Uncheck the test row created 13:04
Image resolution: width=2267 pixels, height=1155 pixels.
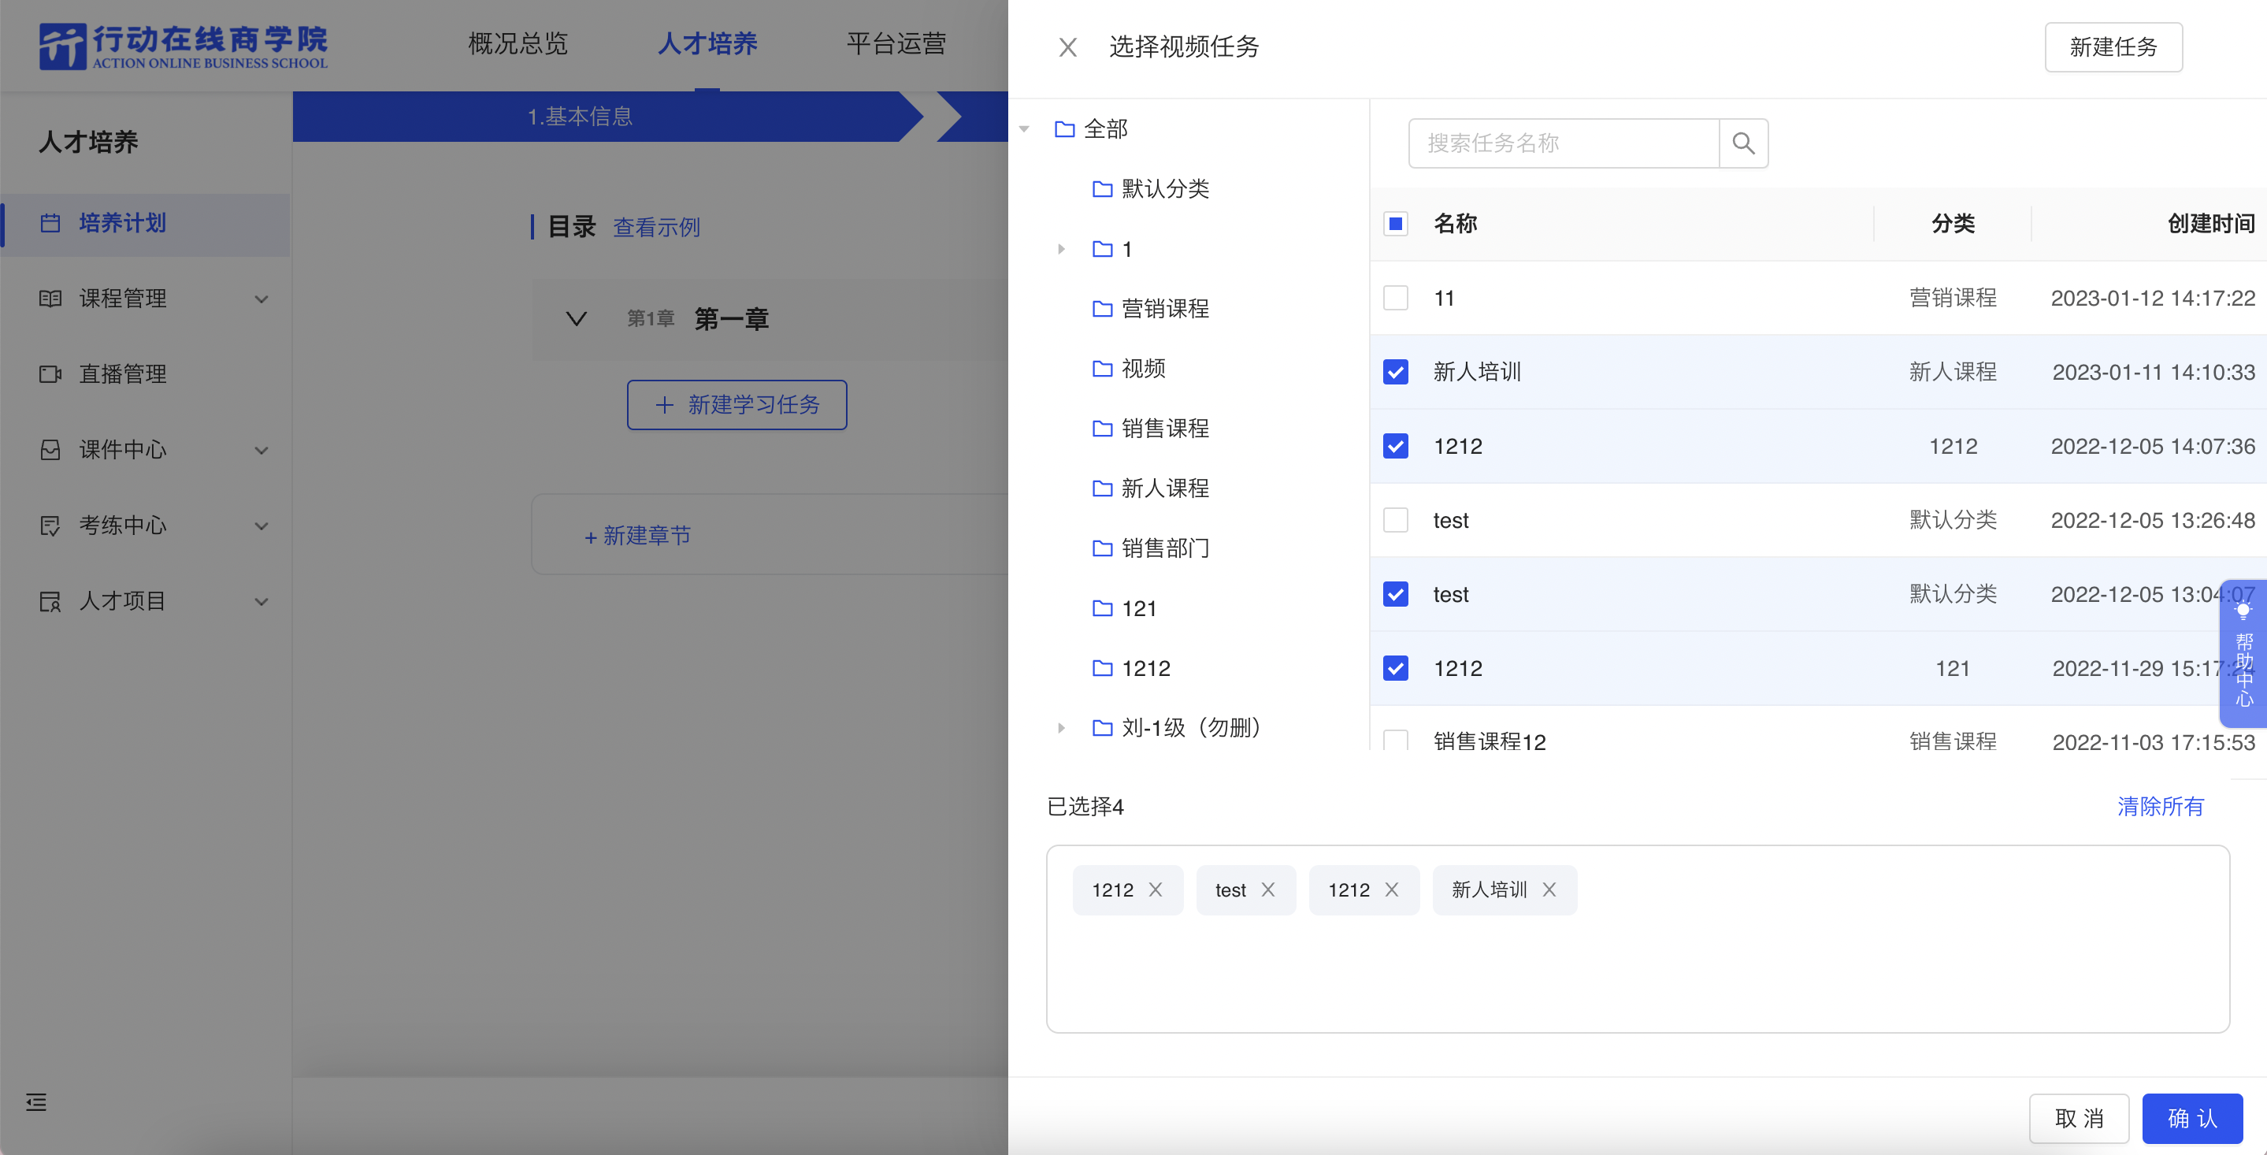1396,594
